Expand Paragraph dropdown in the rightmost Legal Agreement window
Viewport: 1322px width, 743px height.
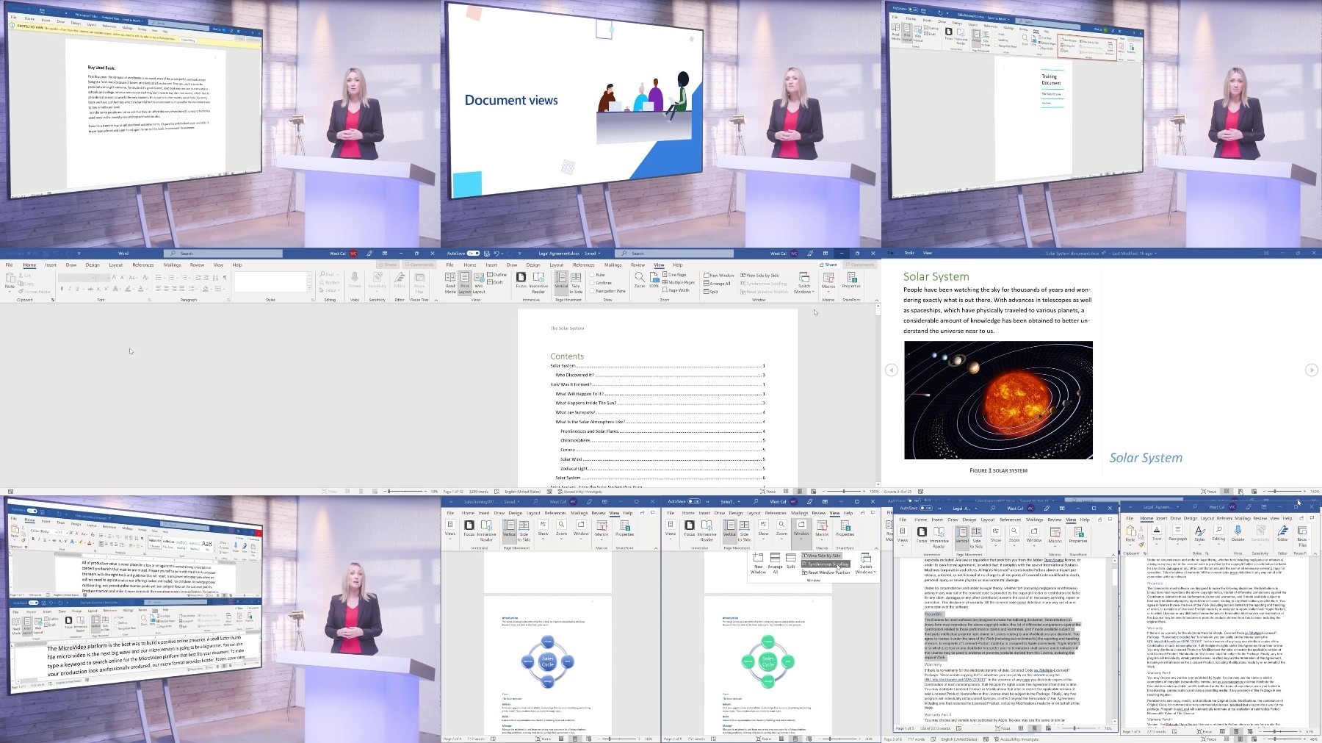[x=1177, y=534]
